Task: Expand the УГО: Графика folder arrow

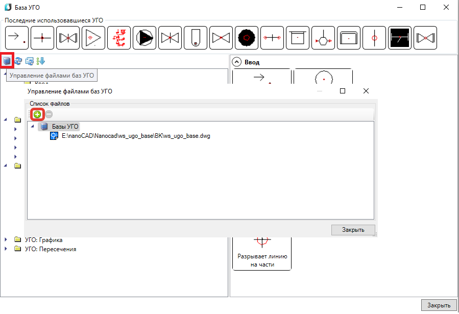Action: tap(6, 239)
